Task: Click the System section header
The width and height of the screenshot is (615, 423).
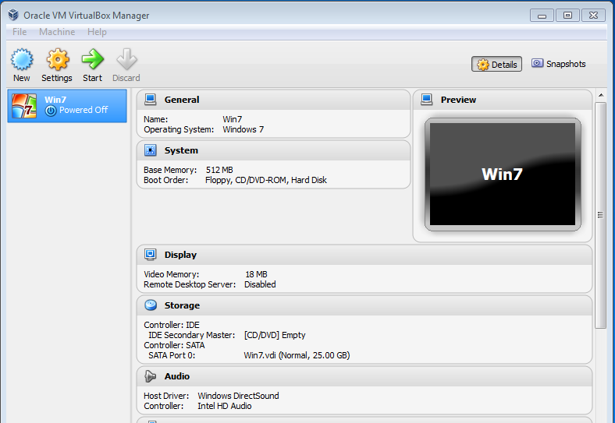Action: 273,150
